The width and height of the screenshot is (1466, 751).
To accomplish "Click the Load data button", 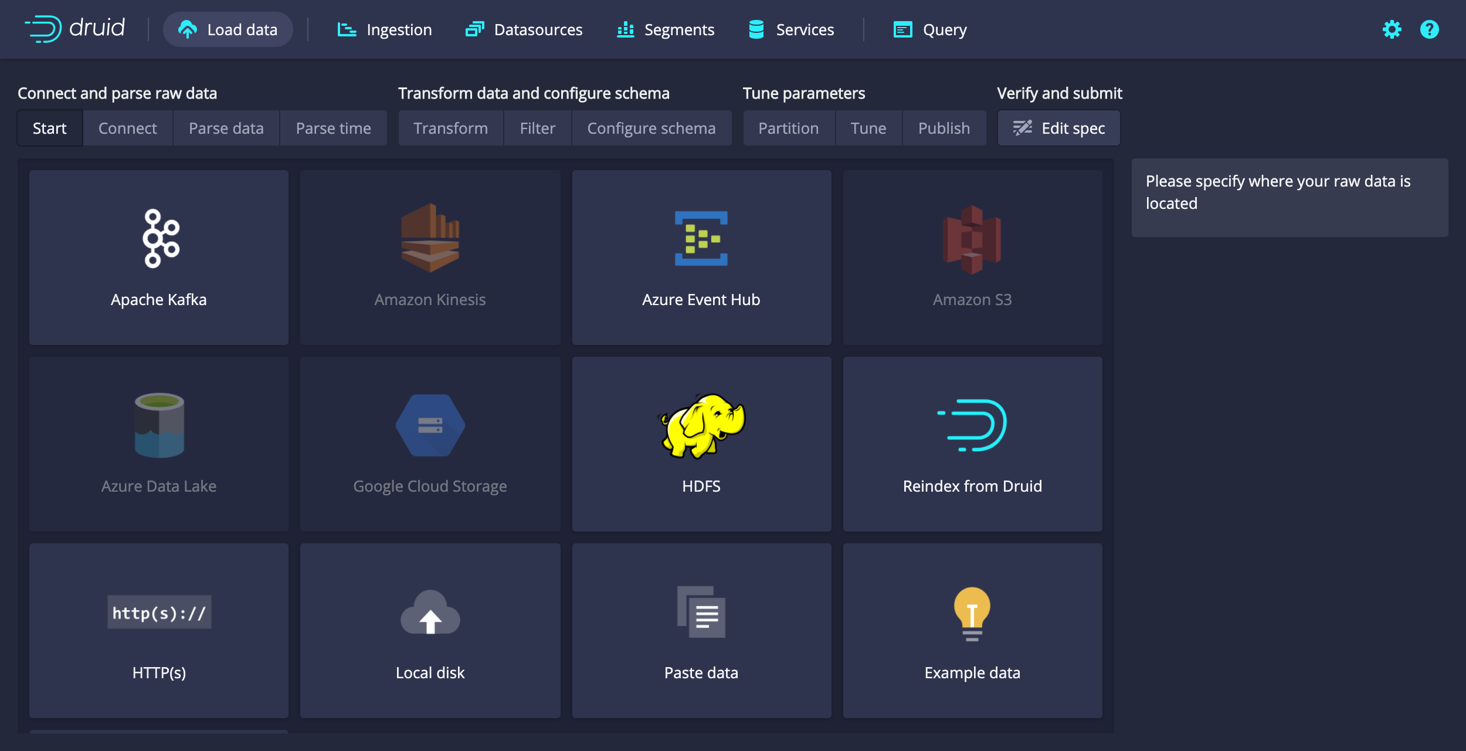I will click(x=228, y=29).
